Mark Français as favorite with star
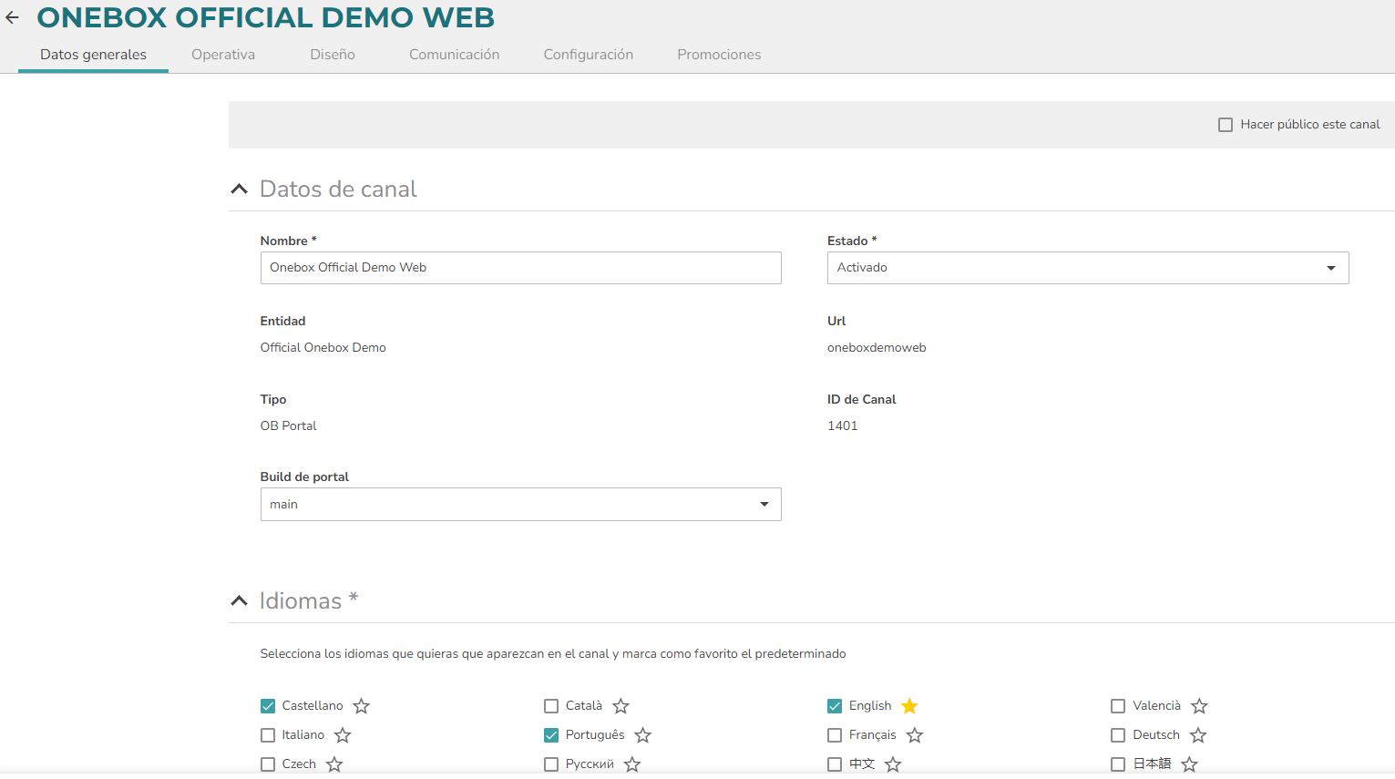The image size is (1395, 779). click(x=915, y=735)
